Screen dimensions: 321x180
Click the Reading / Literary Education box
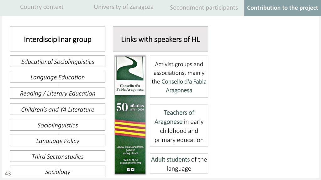pyautogui.click(x=58, y=93)
